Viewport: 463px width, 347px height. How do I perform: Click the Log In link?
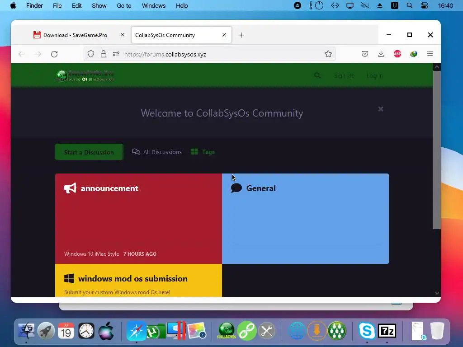(375, 76)
